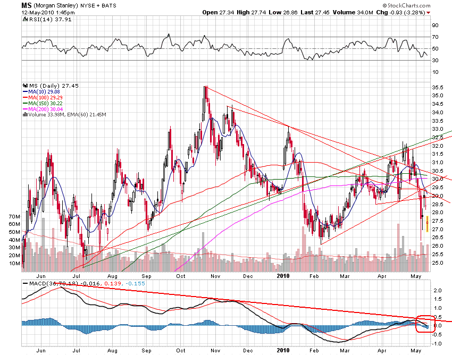The image size is (452, 355).
Task: Click the Chg -0.93 (-3.28%) value
Action: (401, 12)
